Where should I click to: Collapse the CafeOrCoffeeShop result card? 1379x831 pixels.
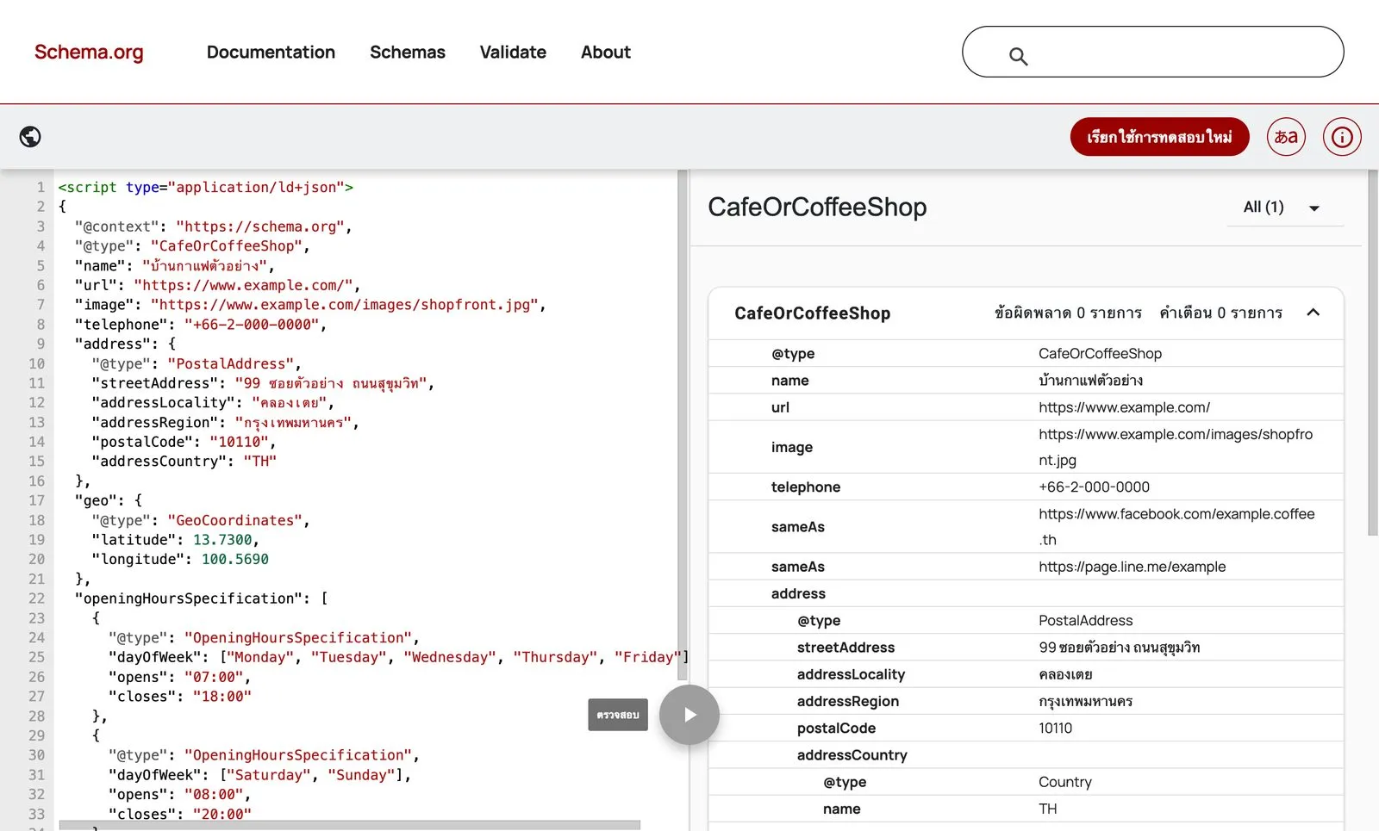[1313, 313]
